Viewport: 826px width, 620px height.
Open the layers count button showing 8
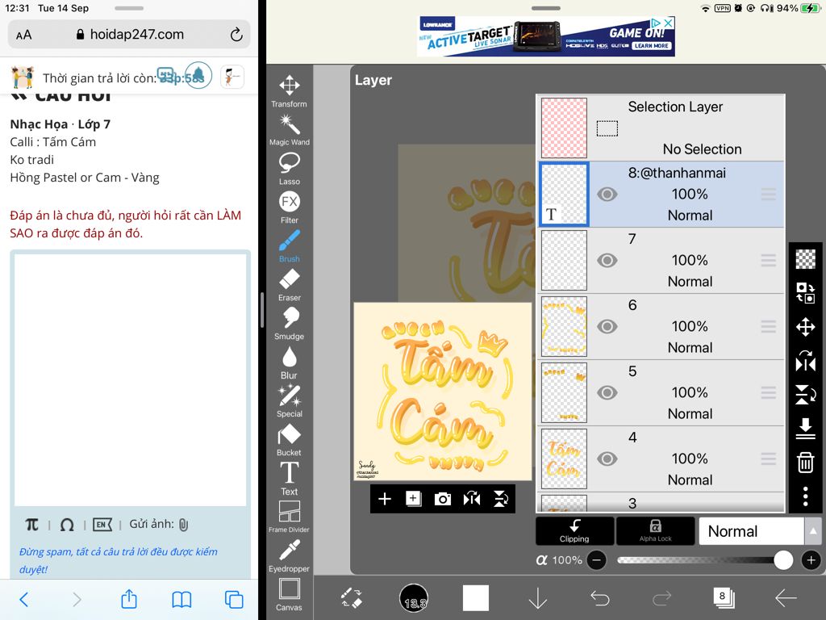[724, 597]
